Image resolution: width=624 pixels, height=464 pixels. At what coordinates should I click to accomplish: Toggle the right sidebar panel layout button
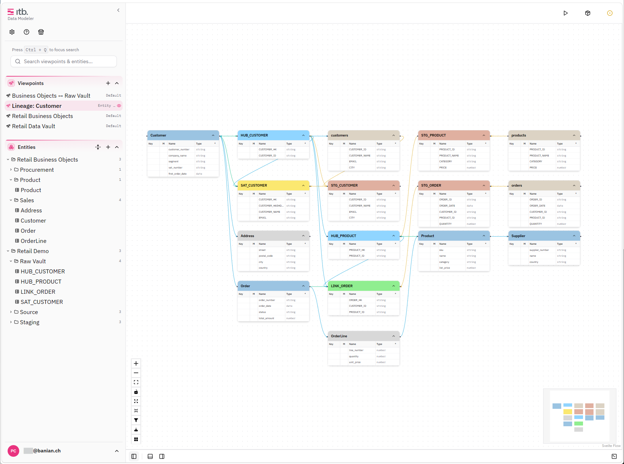pyautogui.click(x=162, y=456)
